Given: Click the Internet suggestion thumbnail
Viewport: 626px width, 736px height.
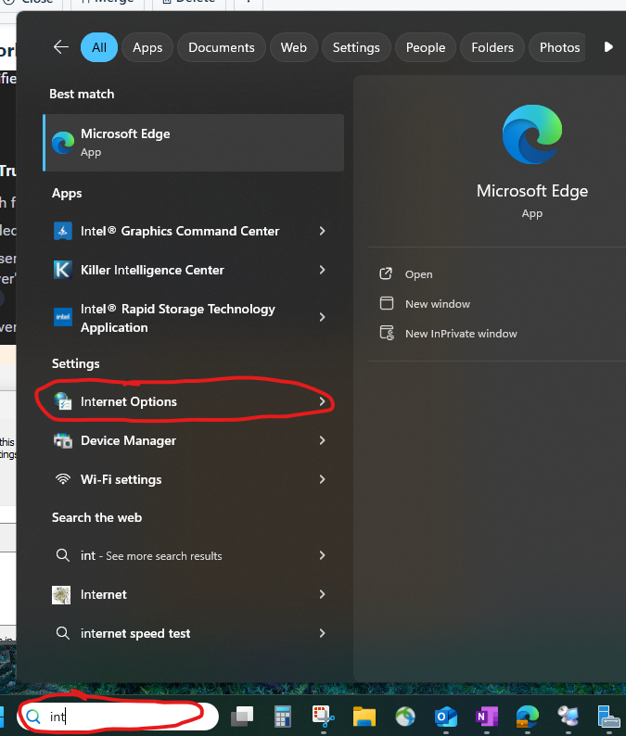Looking at the screenshot, I should pyautogui.click(x=61, y=595).
